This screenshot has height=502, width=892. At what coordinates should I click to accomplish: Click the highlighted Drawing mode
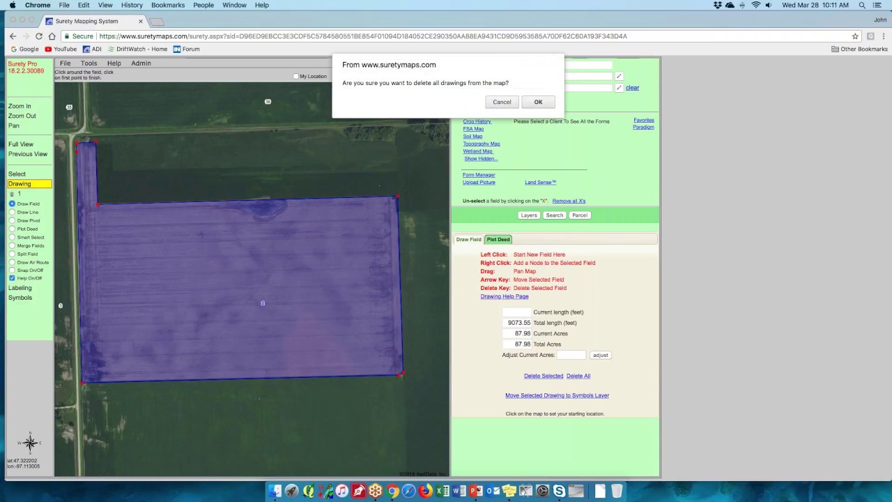pos(29,184)
